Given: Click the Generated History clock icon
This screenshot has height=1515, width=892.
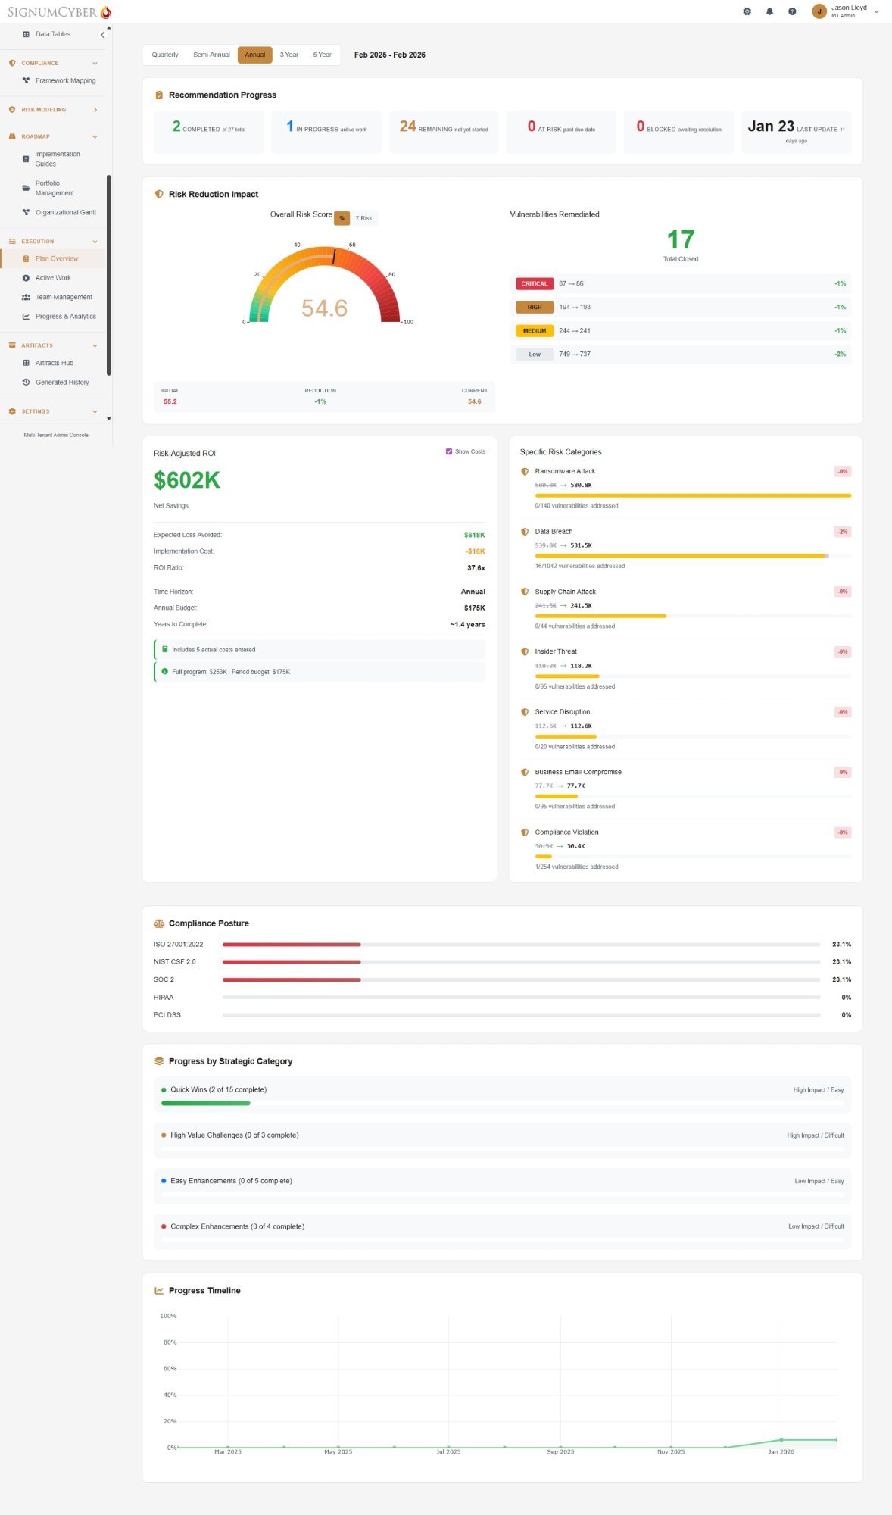Looking at the screenshot, I should coord(26,383).
